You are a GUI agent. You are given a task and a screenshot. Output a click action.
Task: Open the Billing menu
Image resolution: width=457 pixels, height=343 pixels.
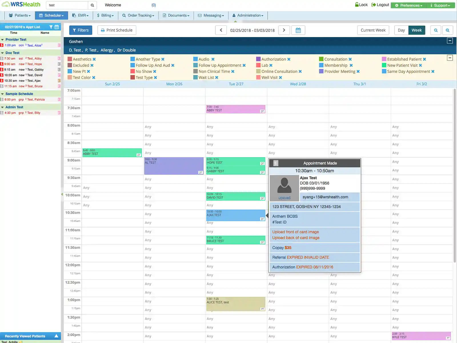click(105, 15)
